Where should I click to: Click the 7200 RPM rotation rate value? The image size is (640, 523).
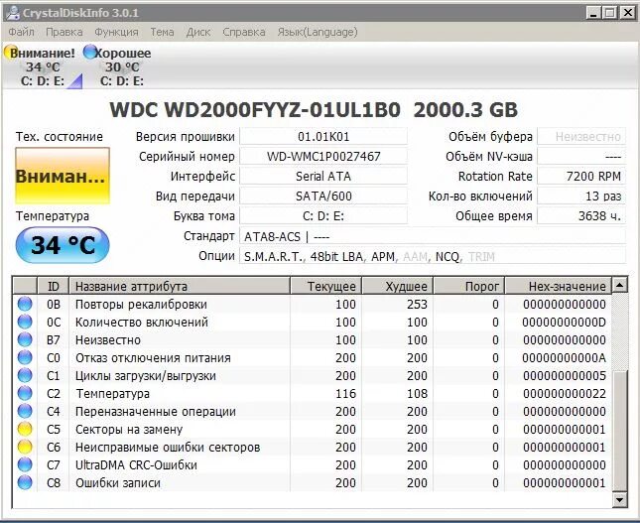coord(581,177)
